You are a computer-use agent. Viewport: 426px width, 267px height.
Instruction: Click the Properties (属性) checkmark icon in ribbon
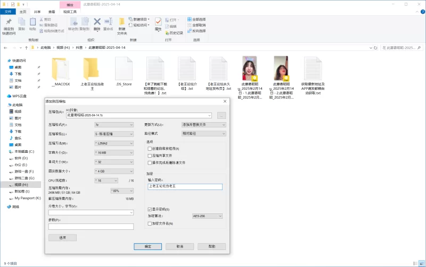(x=158, y=22)
